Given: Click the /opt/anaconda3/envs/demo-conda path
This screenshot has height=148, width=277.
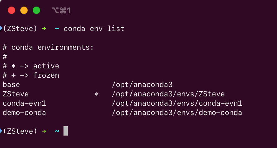Looking at the screenshot, I should pos(177,113).
